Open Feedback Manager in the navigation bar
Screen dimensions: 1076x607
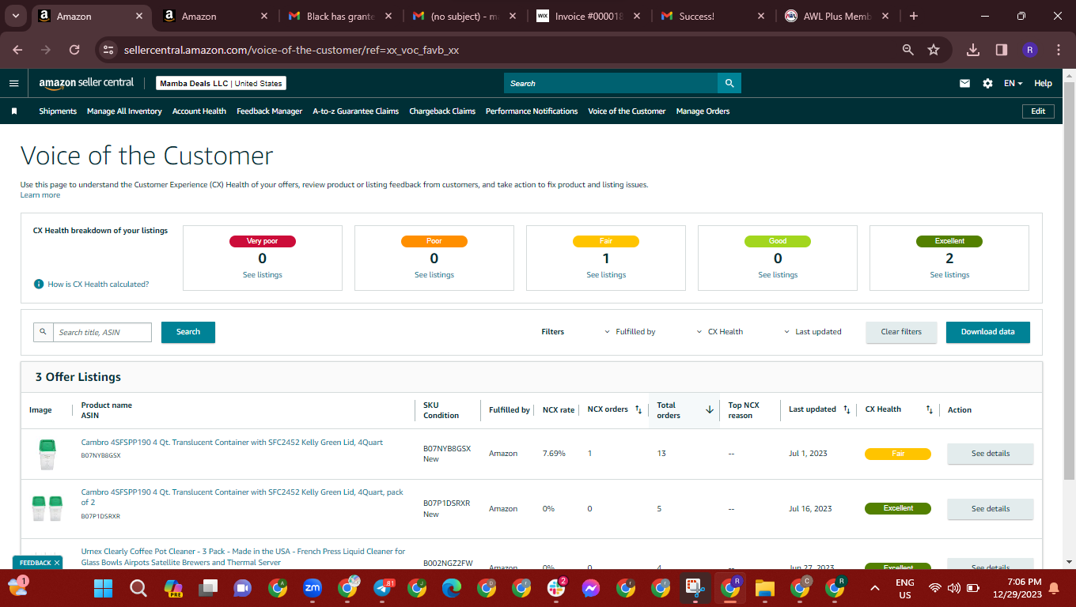pyautogui.click(x=269, y=111)
